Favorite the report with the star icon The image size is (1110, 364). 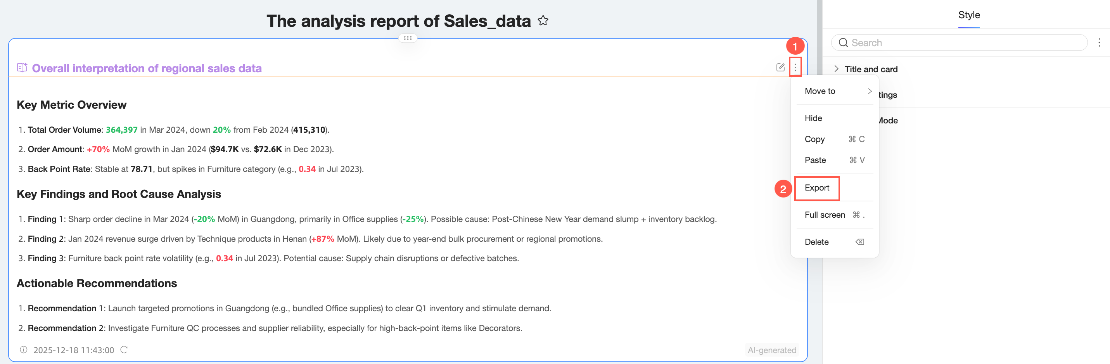543,21
